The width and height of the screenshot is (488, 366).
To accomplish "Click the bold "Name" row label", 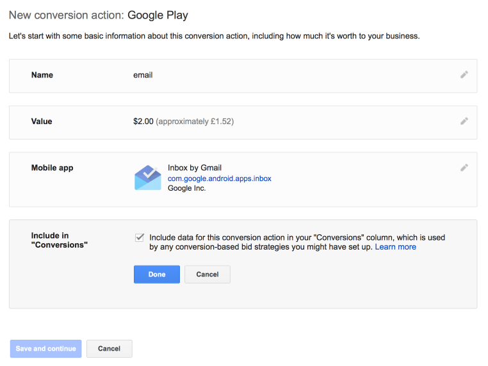I will click(x=42, y=75).
